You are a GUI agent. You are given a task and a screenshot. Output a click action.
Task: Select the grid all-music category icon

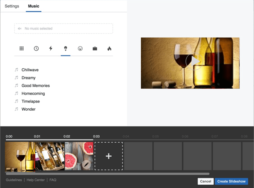click(22, 48)
